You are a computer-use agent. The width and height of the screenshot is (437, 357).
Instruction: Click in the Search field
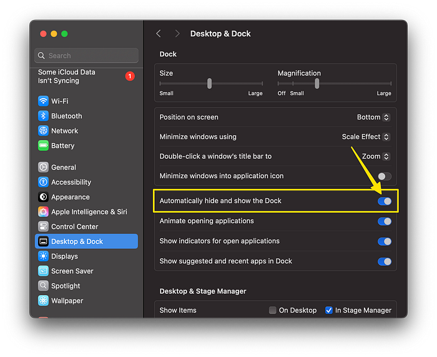(x=86, y=56)
